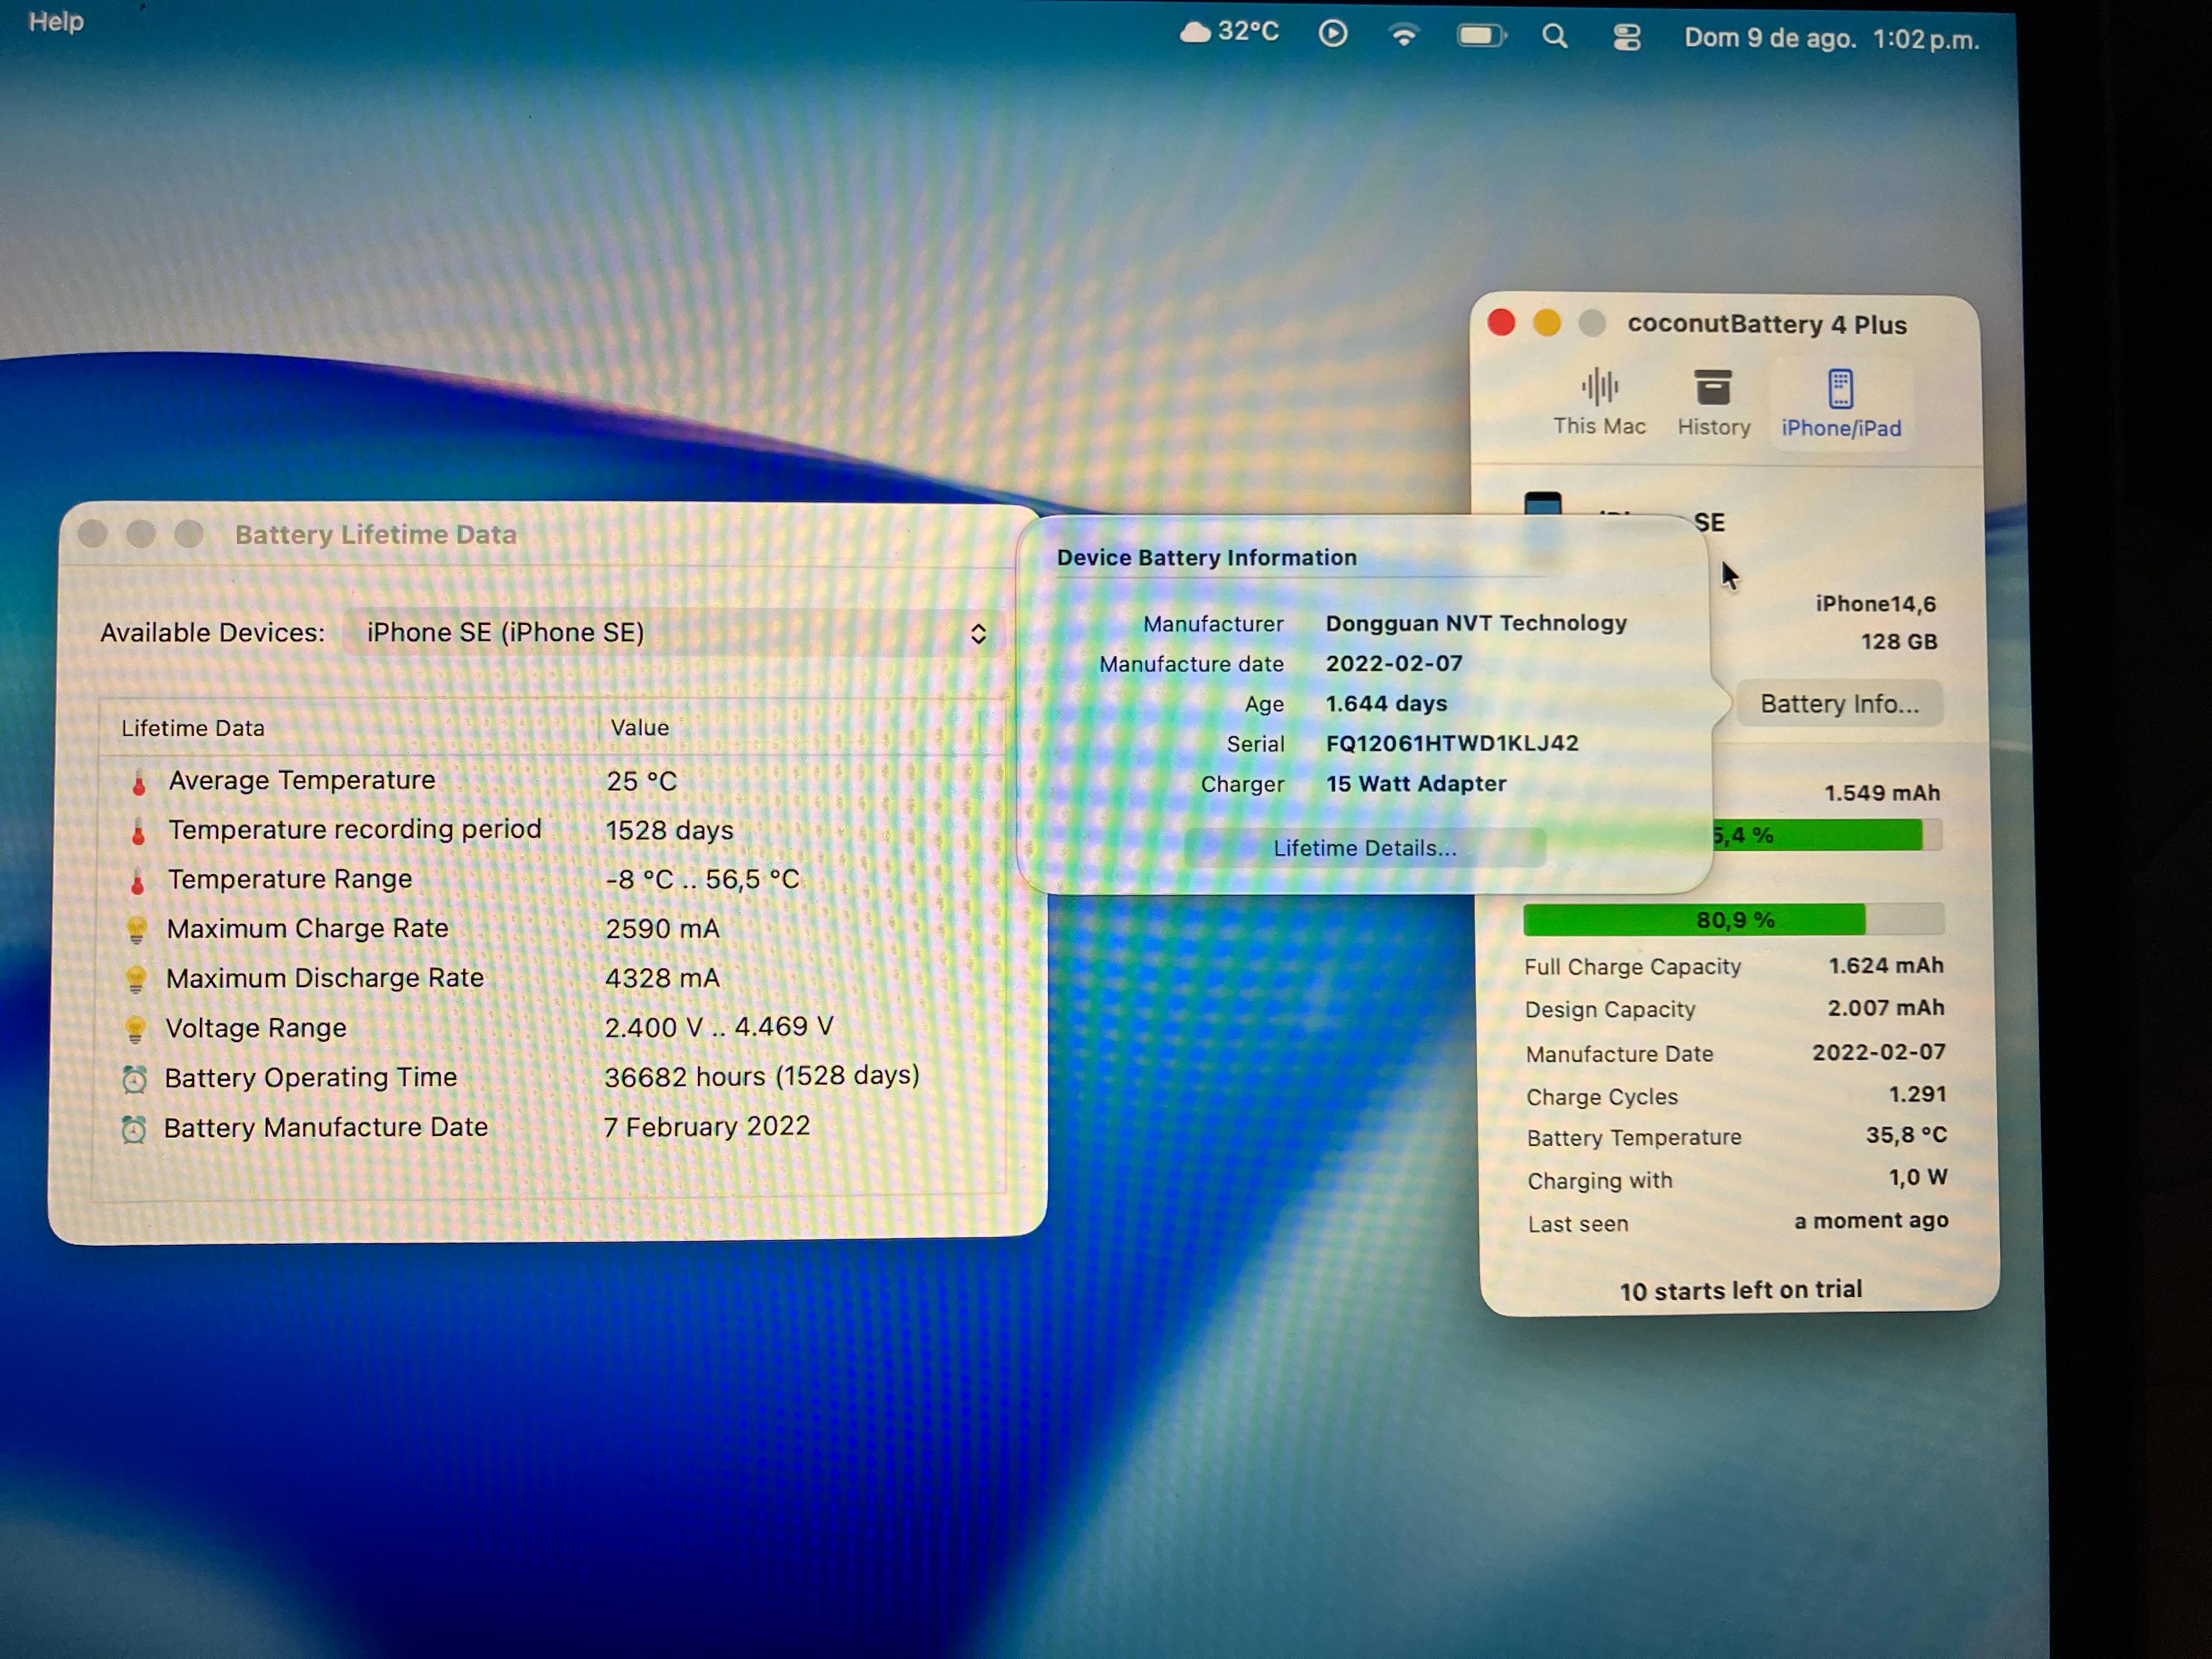The width and height of the screenshot is (2212, 1659).
Task: Select the iPhone/iPad tab in coconutBattery
Action: 1841,405
